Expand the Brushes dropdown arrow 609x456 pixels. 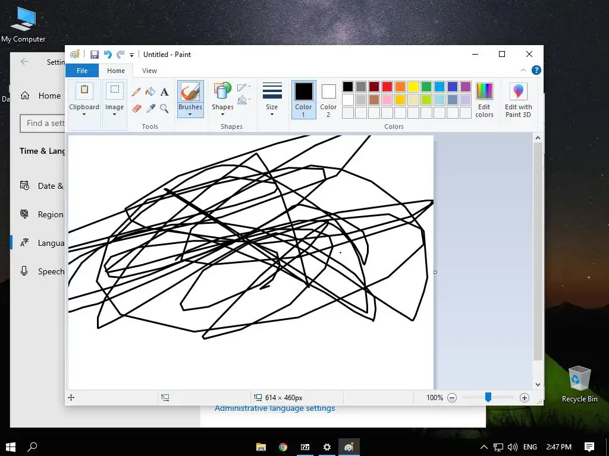pos(190,115)
